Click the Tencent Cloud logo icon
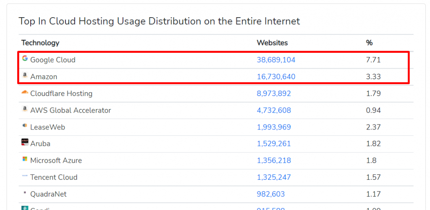The height and width of the screenshot is (210, 430). pos(25,176)
